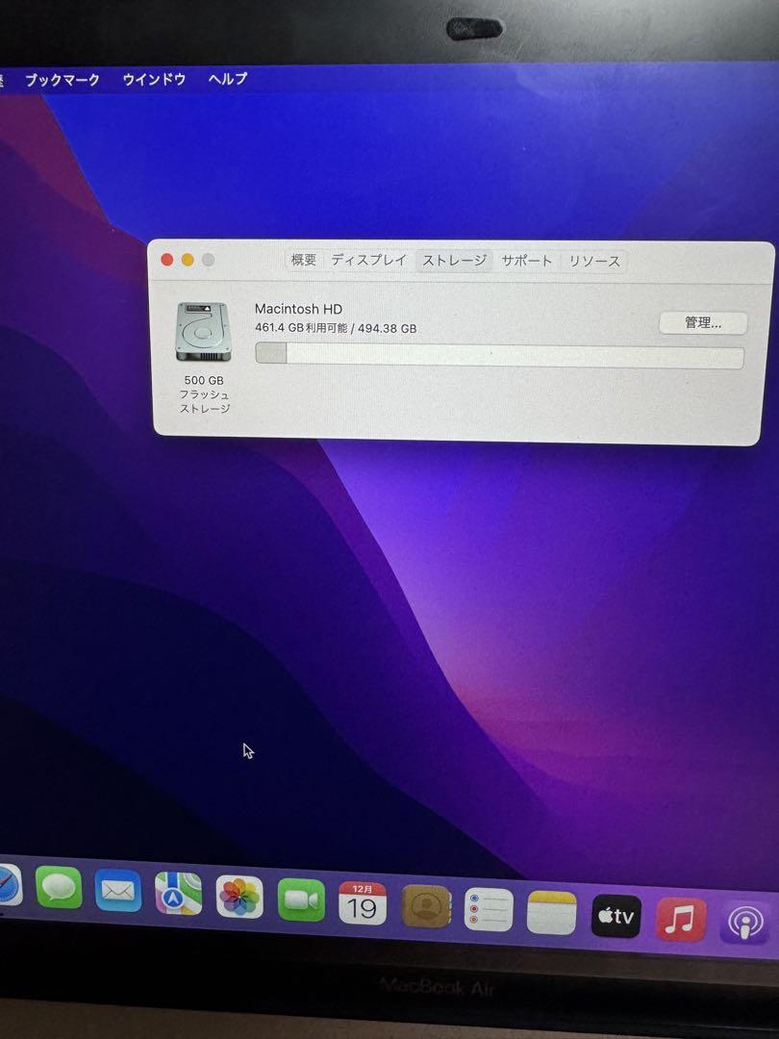Open the Photos app in the Dock

tap(239, 897)
